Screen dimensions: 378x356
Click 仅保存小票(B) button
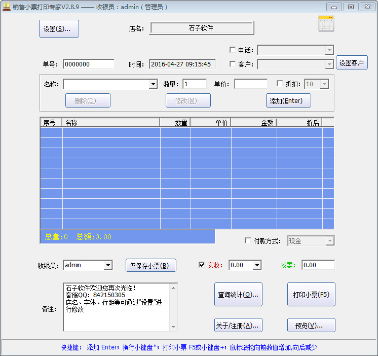151,265
